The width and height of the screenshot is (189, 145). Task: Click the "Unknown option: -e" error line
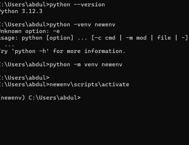tap(29, 31)
